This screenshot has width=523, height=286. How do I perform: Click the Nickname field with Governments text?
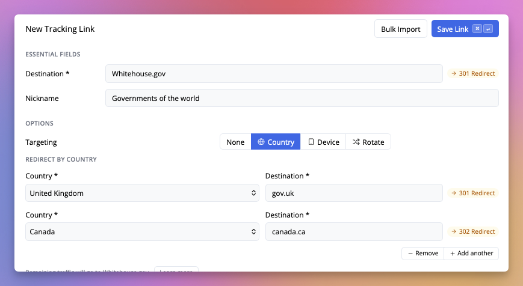point(302,98)
